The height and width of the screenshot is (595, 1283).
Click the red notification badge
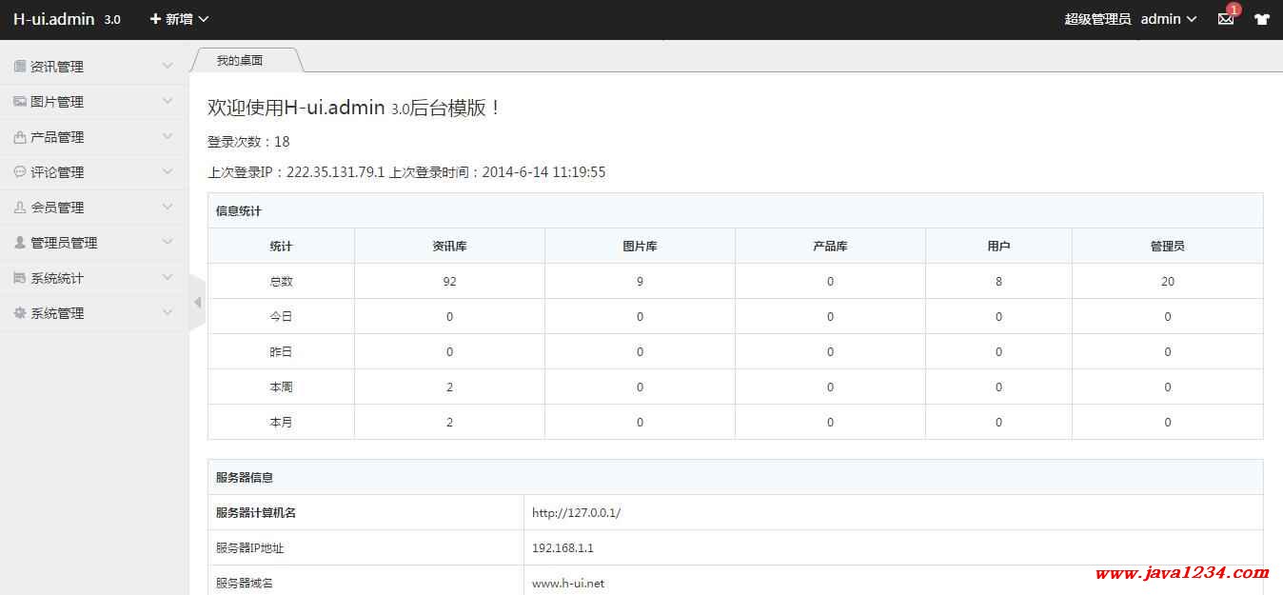(x=1234, y=10)
